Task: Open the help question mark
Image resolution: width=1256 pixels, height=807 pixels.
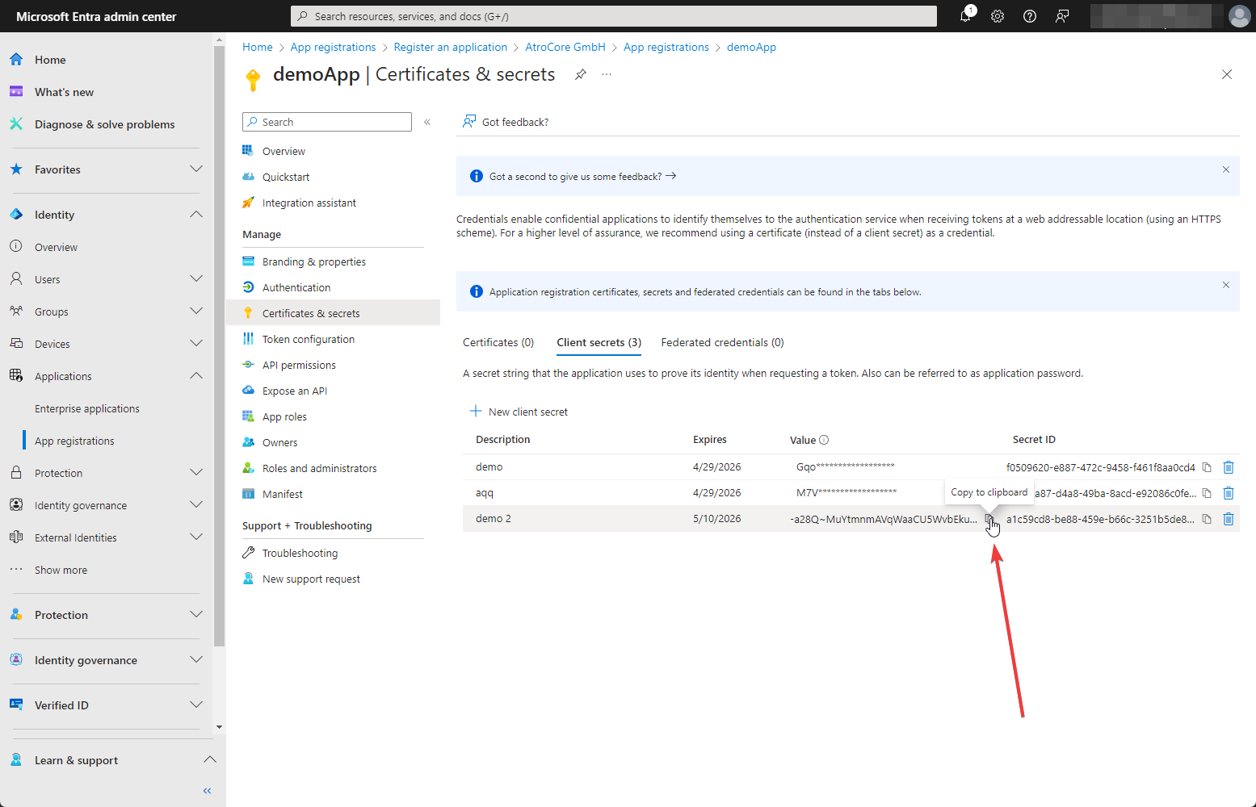Action: click(x=1030, y=16)
